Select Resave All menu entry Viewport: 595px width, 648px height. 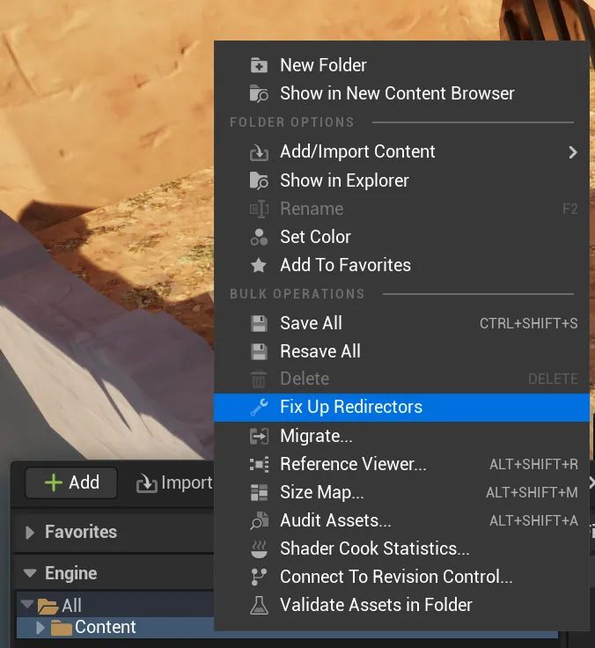click(401, 351)
